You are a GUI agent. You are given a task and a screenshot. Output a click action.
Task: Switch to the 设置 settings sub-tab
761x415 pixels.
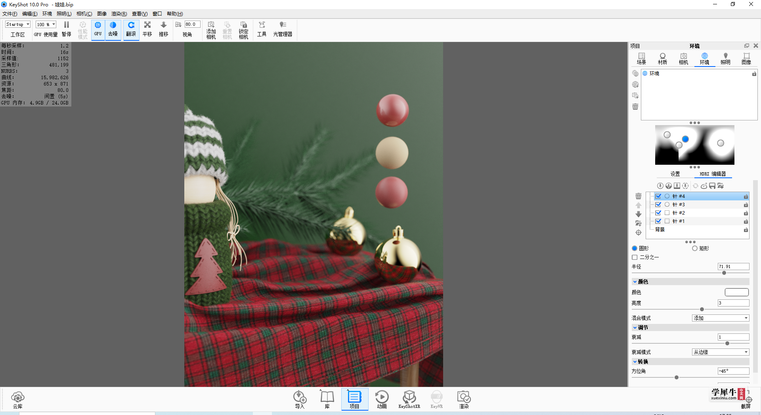click(x=675, y=174)
